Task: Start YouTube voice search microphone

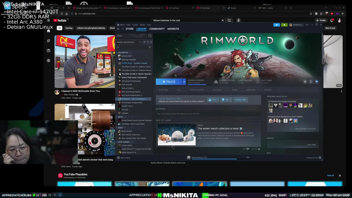Action: [x=238, y=20]
